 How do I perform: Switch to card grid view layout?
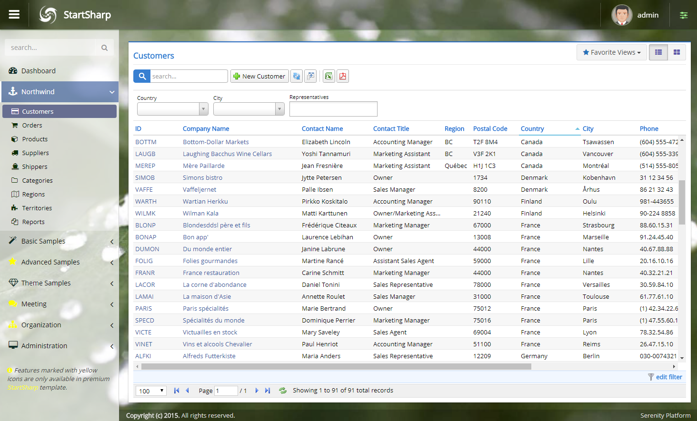click(x=677, y=52)
